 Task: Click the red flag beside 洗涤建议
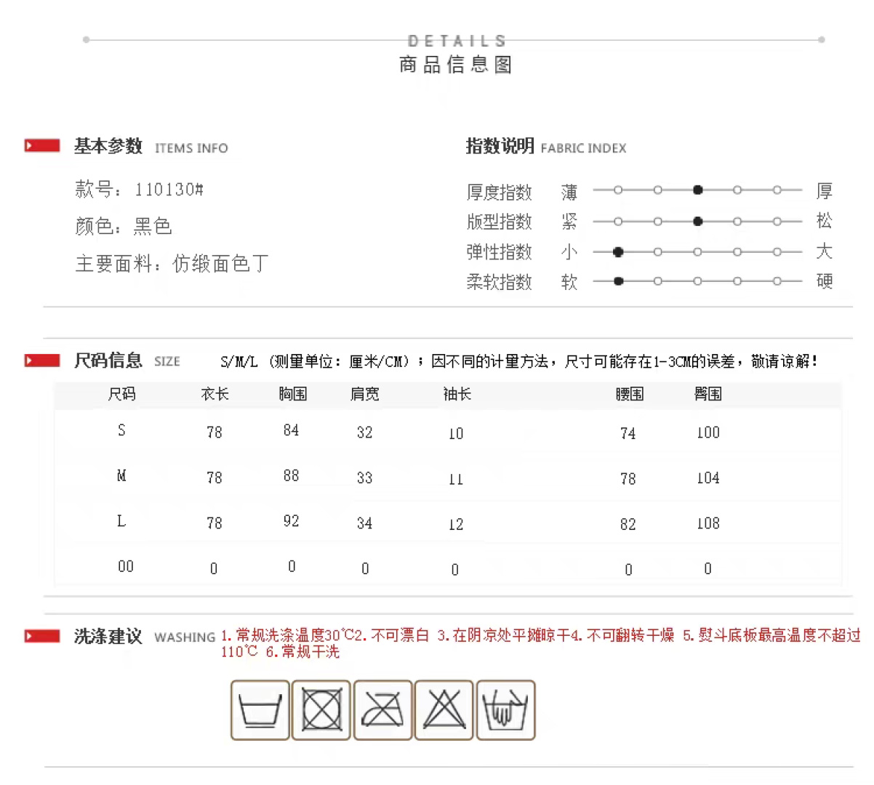point(42,636)
